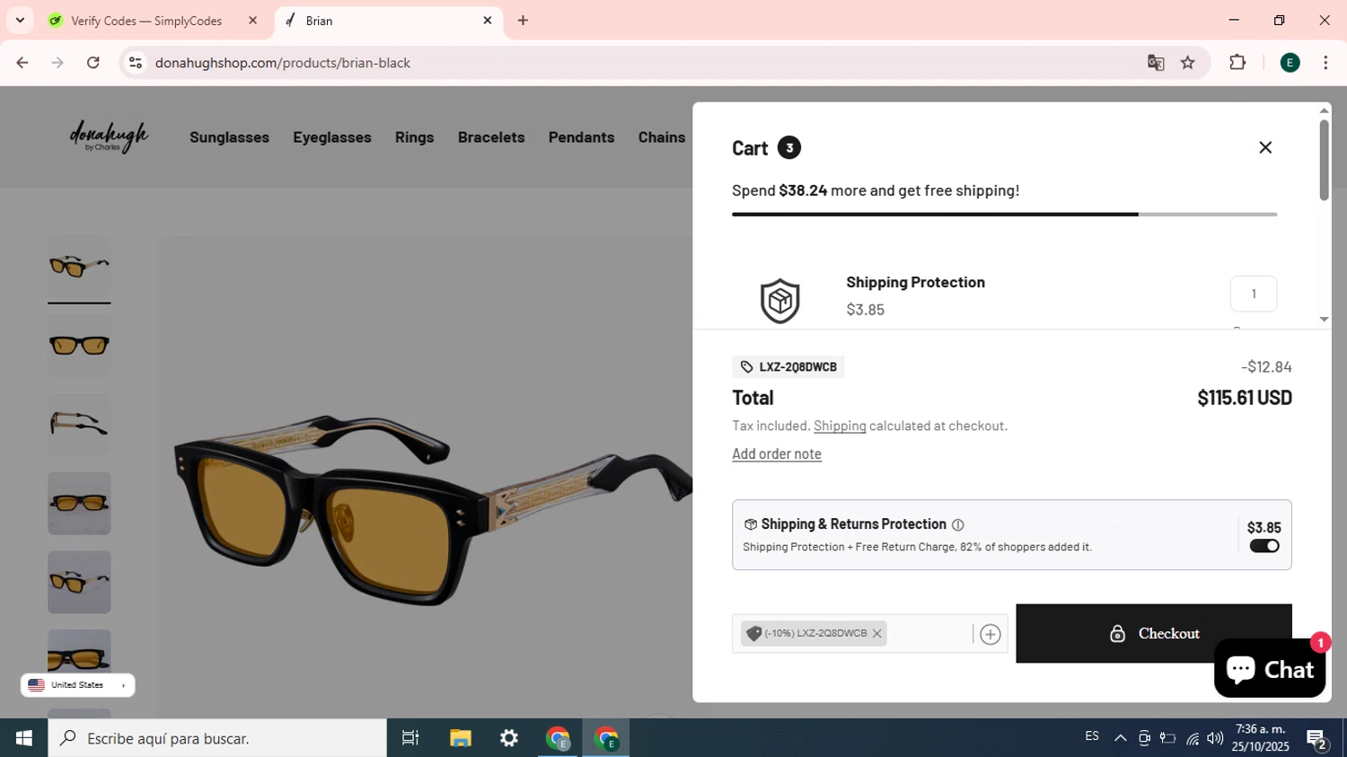Click the free shipping progress bar

[1004, 215]
